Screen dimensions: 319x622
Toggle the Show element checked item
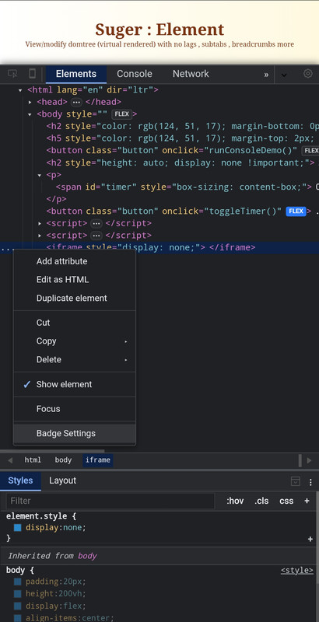[x=75, y=384]
